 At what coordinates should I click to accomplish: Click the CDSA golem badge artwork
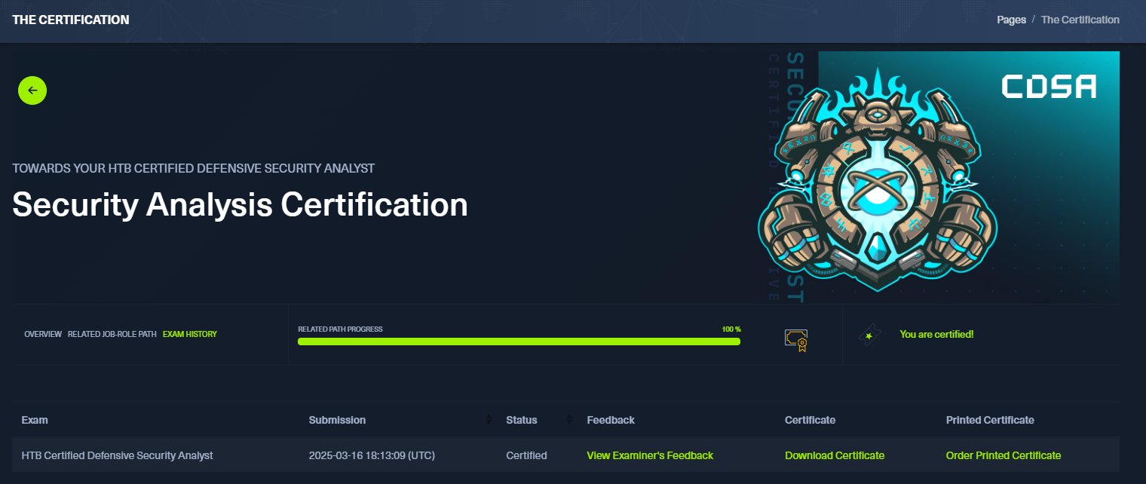coord(878,181)
